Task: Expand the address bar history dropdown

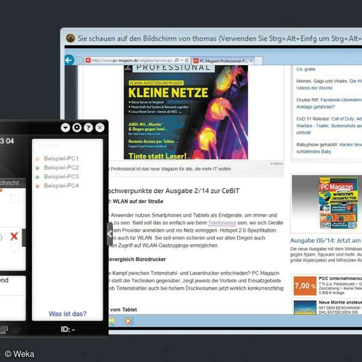Action: pos(182,60)
